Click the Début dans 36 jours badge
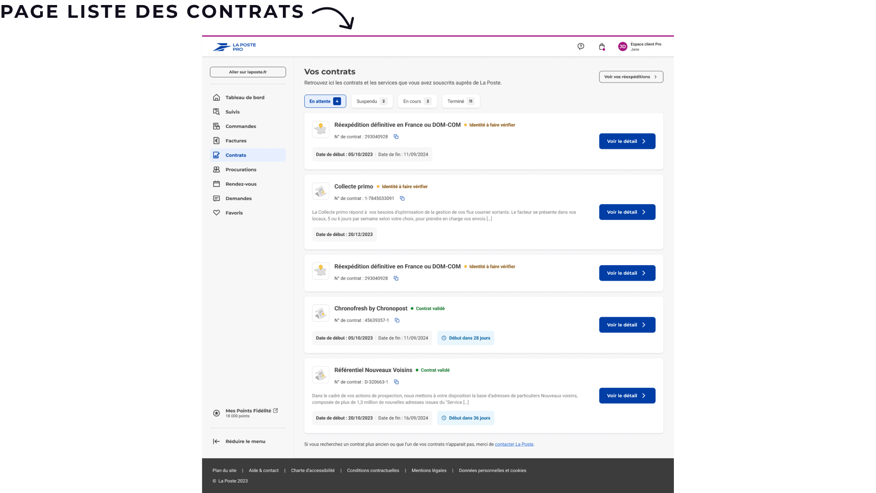 [x=466, y=418]
